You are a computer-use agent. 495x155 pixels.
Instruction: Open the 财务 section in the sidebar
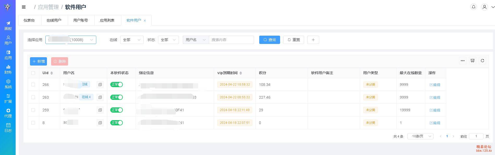pos(8,69)
